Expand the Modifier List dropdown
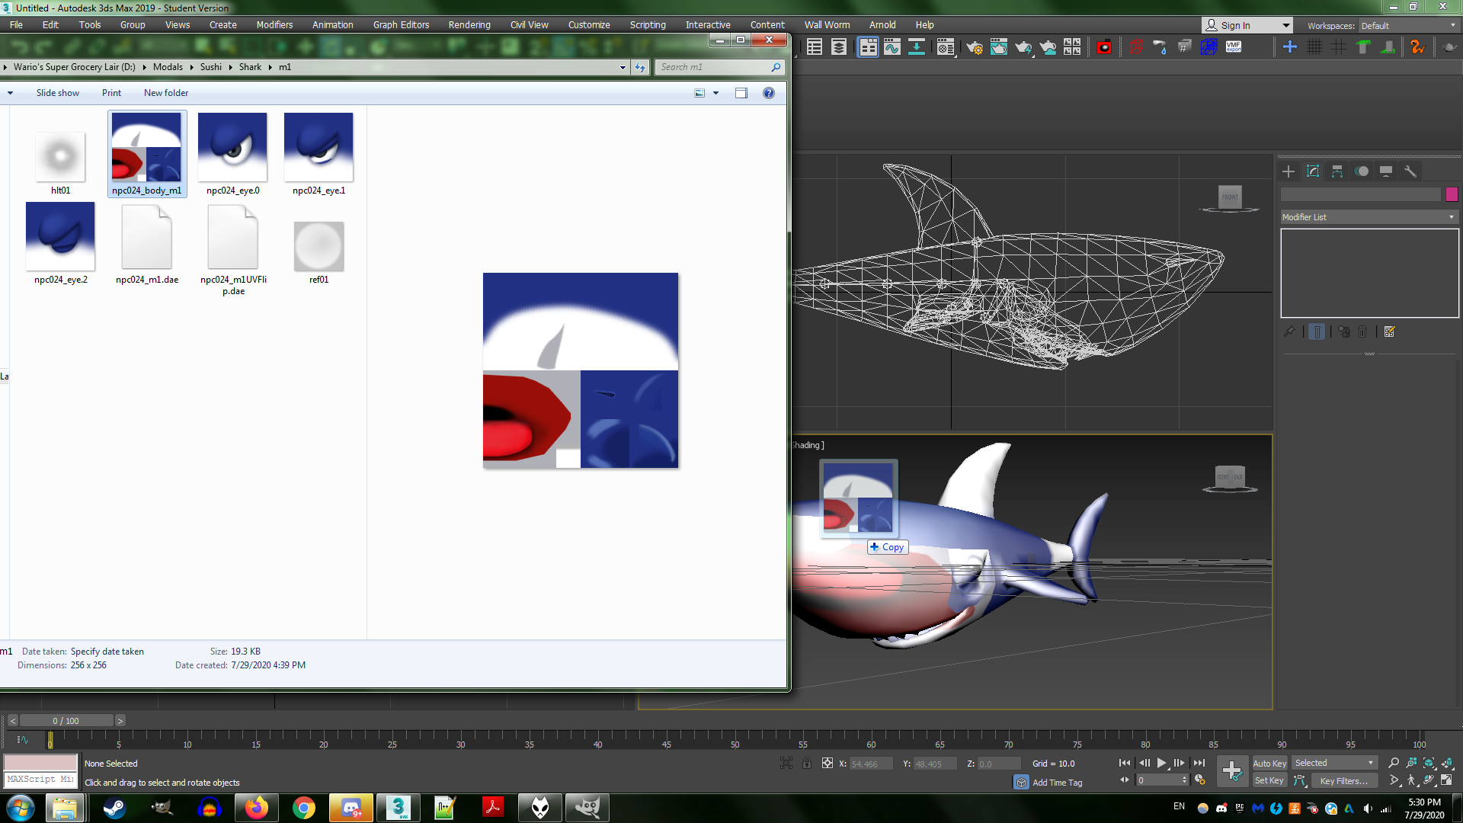This screenshot has height=823, width=1463. click(x=1369, y=217)
